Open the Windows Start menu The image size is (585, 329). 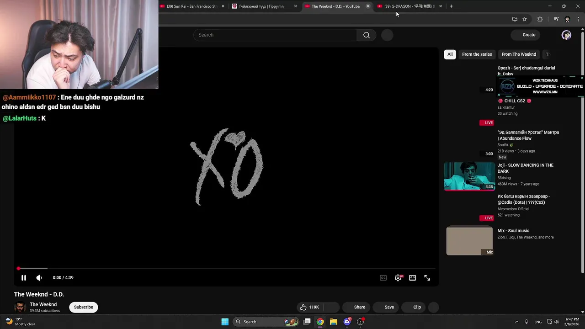(225, 322)
